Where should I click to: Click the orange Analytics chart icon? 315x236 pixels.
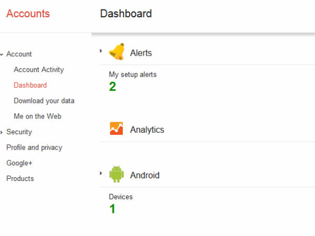[117, 128]
